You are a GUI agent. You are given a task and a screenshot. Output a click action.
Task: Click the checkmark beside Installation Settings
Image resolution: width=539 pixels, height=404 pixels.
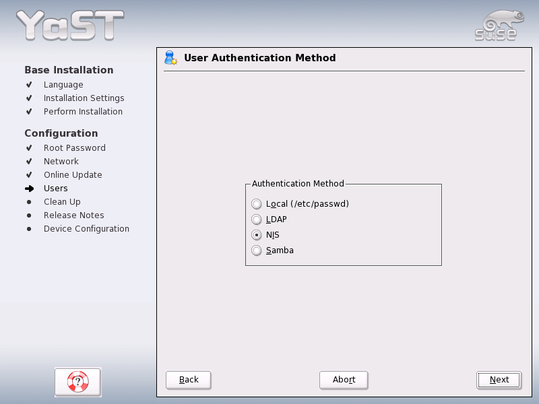(x=29, y=98)
